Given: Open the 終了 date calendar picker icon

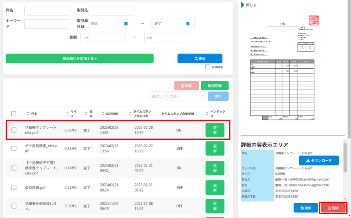Looking at the screenshot, I should [188, 24].
